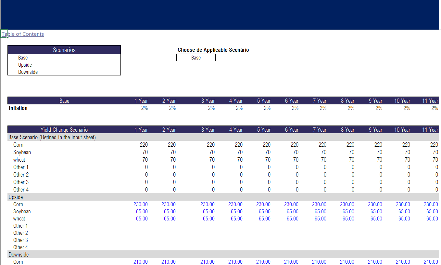This screenshot has width=441, height=265.
Task: Select the Soybean label under Base Scenario
Action: 22,152
